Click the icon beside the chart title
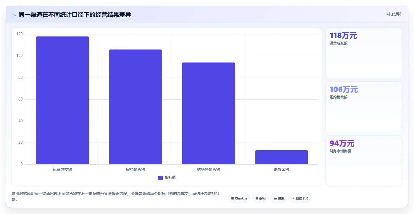This screenshot has width=414, height=214. tap(14, 15)
